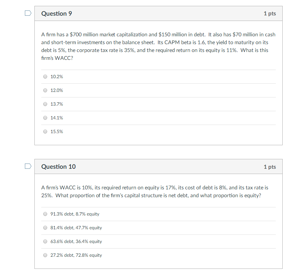
Task: Pick 63.6% debt, 36.4% equity radio
Action: point(45,241)
